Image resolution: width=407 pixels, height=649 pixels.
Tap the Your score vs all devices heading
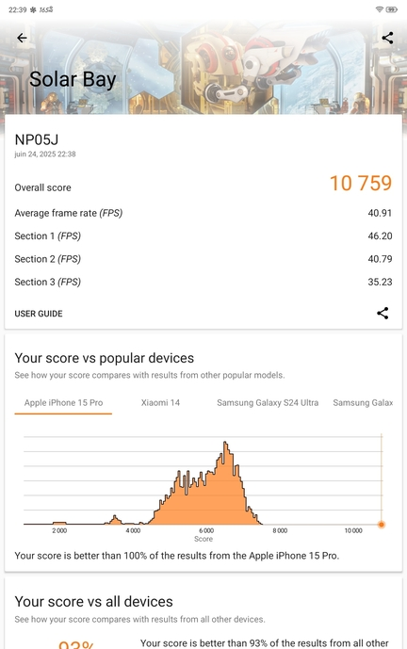point(93,601)
